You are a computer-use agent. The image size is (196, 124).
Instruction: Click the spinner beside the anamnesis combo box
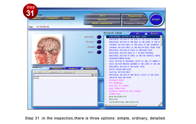tap(96, 75)
